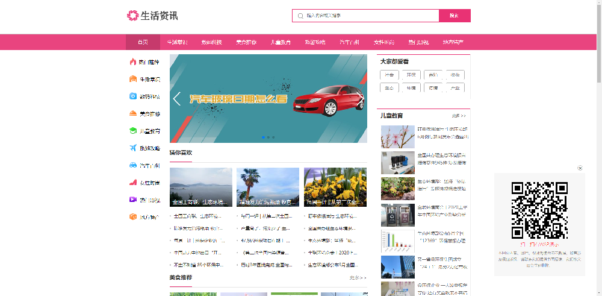Open 数码科技 in the pink navigation bar

pyautogui.click(x=211, y=42)
